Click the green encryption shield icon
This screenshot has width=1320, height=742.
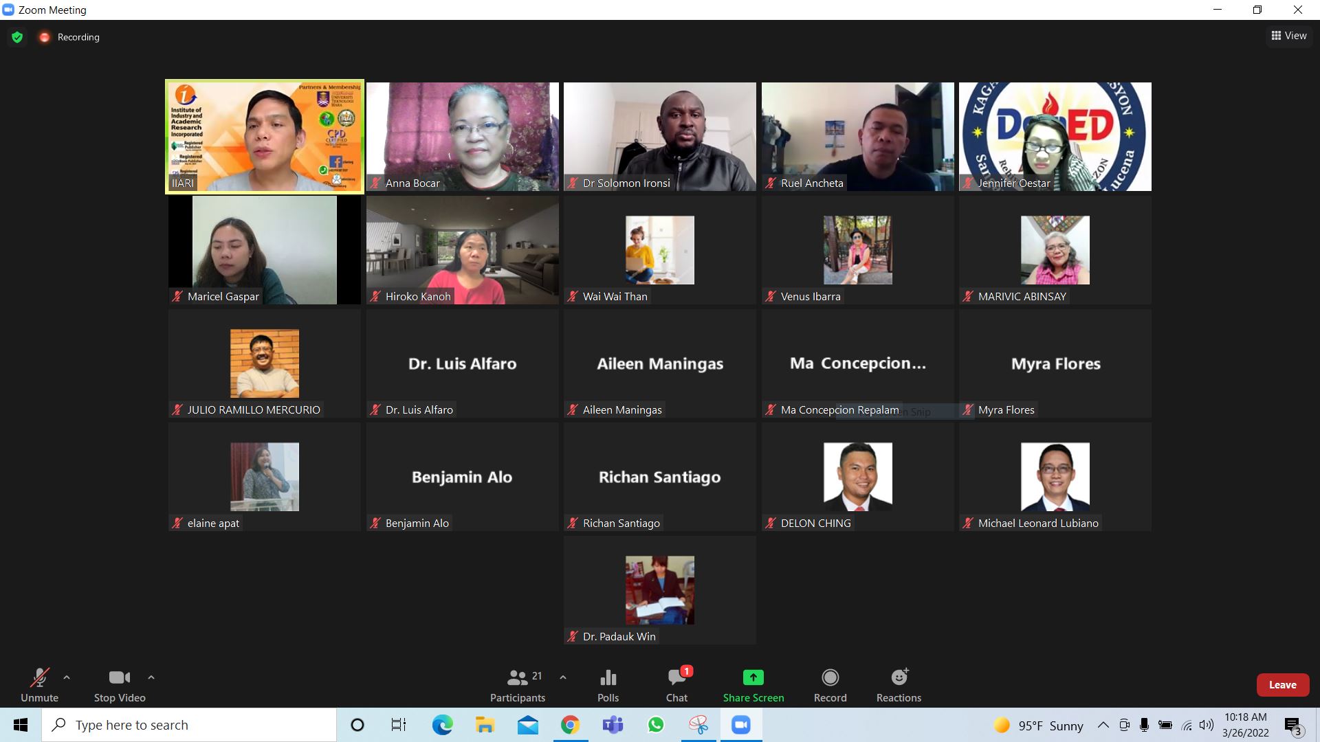pyautogui.click(x=17, y=37)
